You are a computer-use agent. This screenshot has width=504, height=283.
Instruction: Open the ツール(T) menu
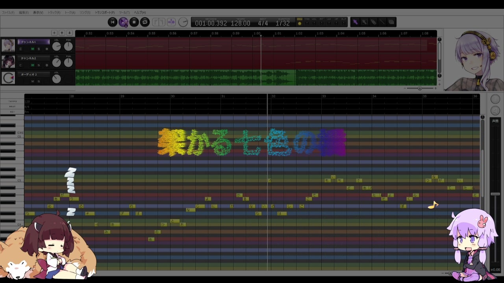click(x=124, y=13)
